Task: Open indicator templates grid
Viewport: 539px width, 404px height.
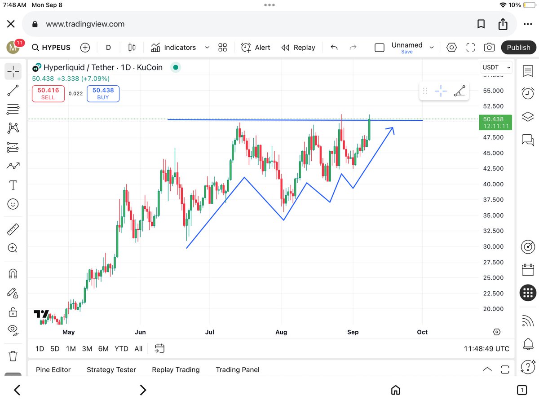Action: click(x=222, y=48)
